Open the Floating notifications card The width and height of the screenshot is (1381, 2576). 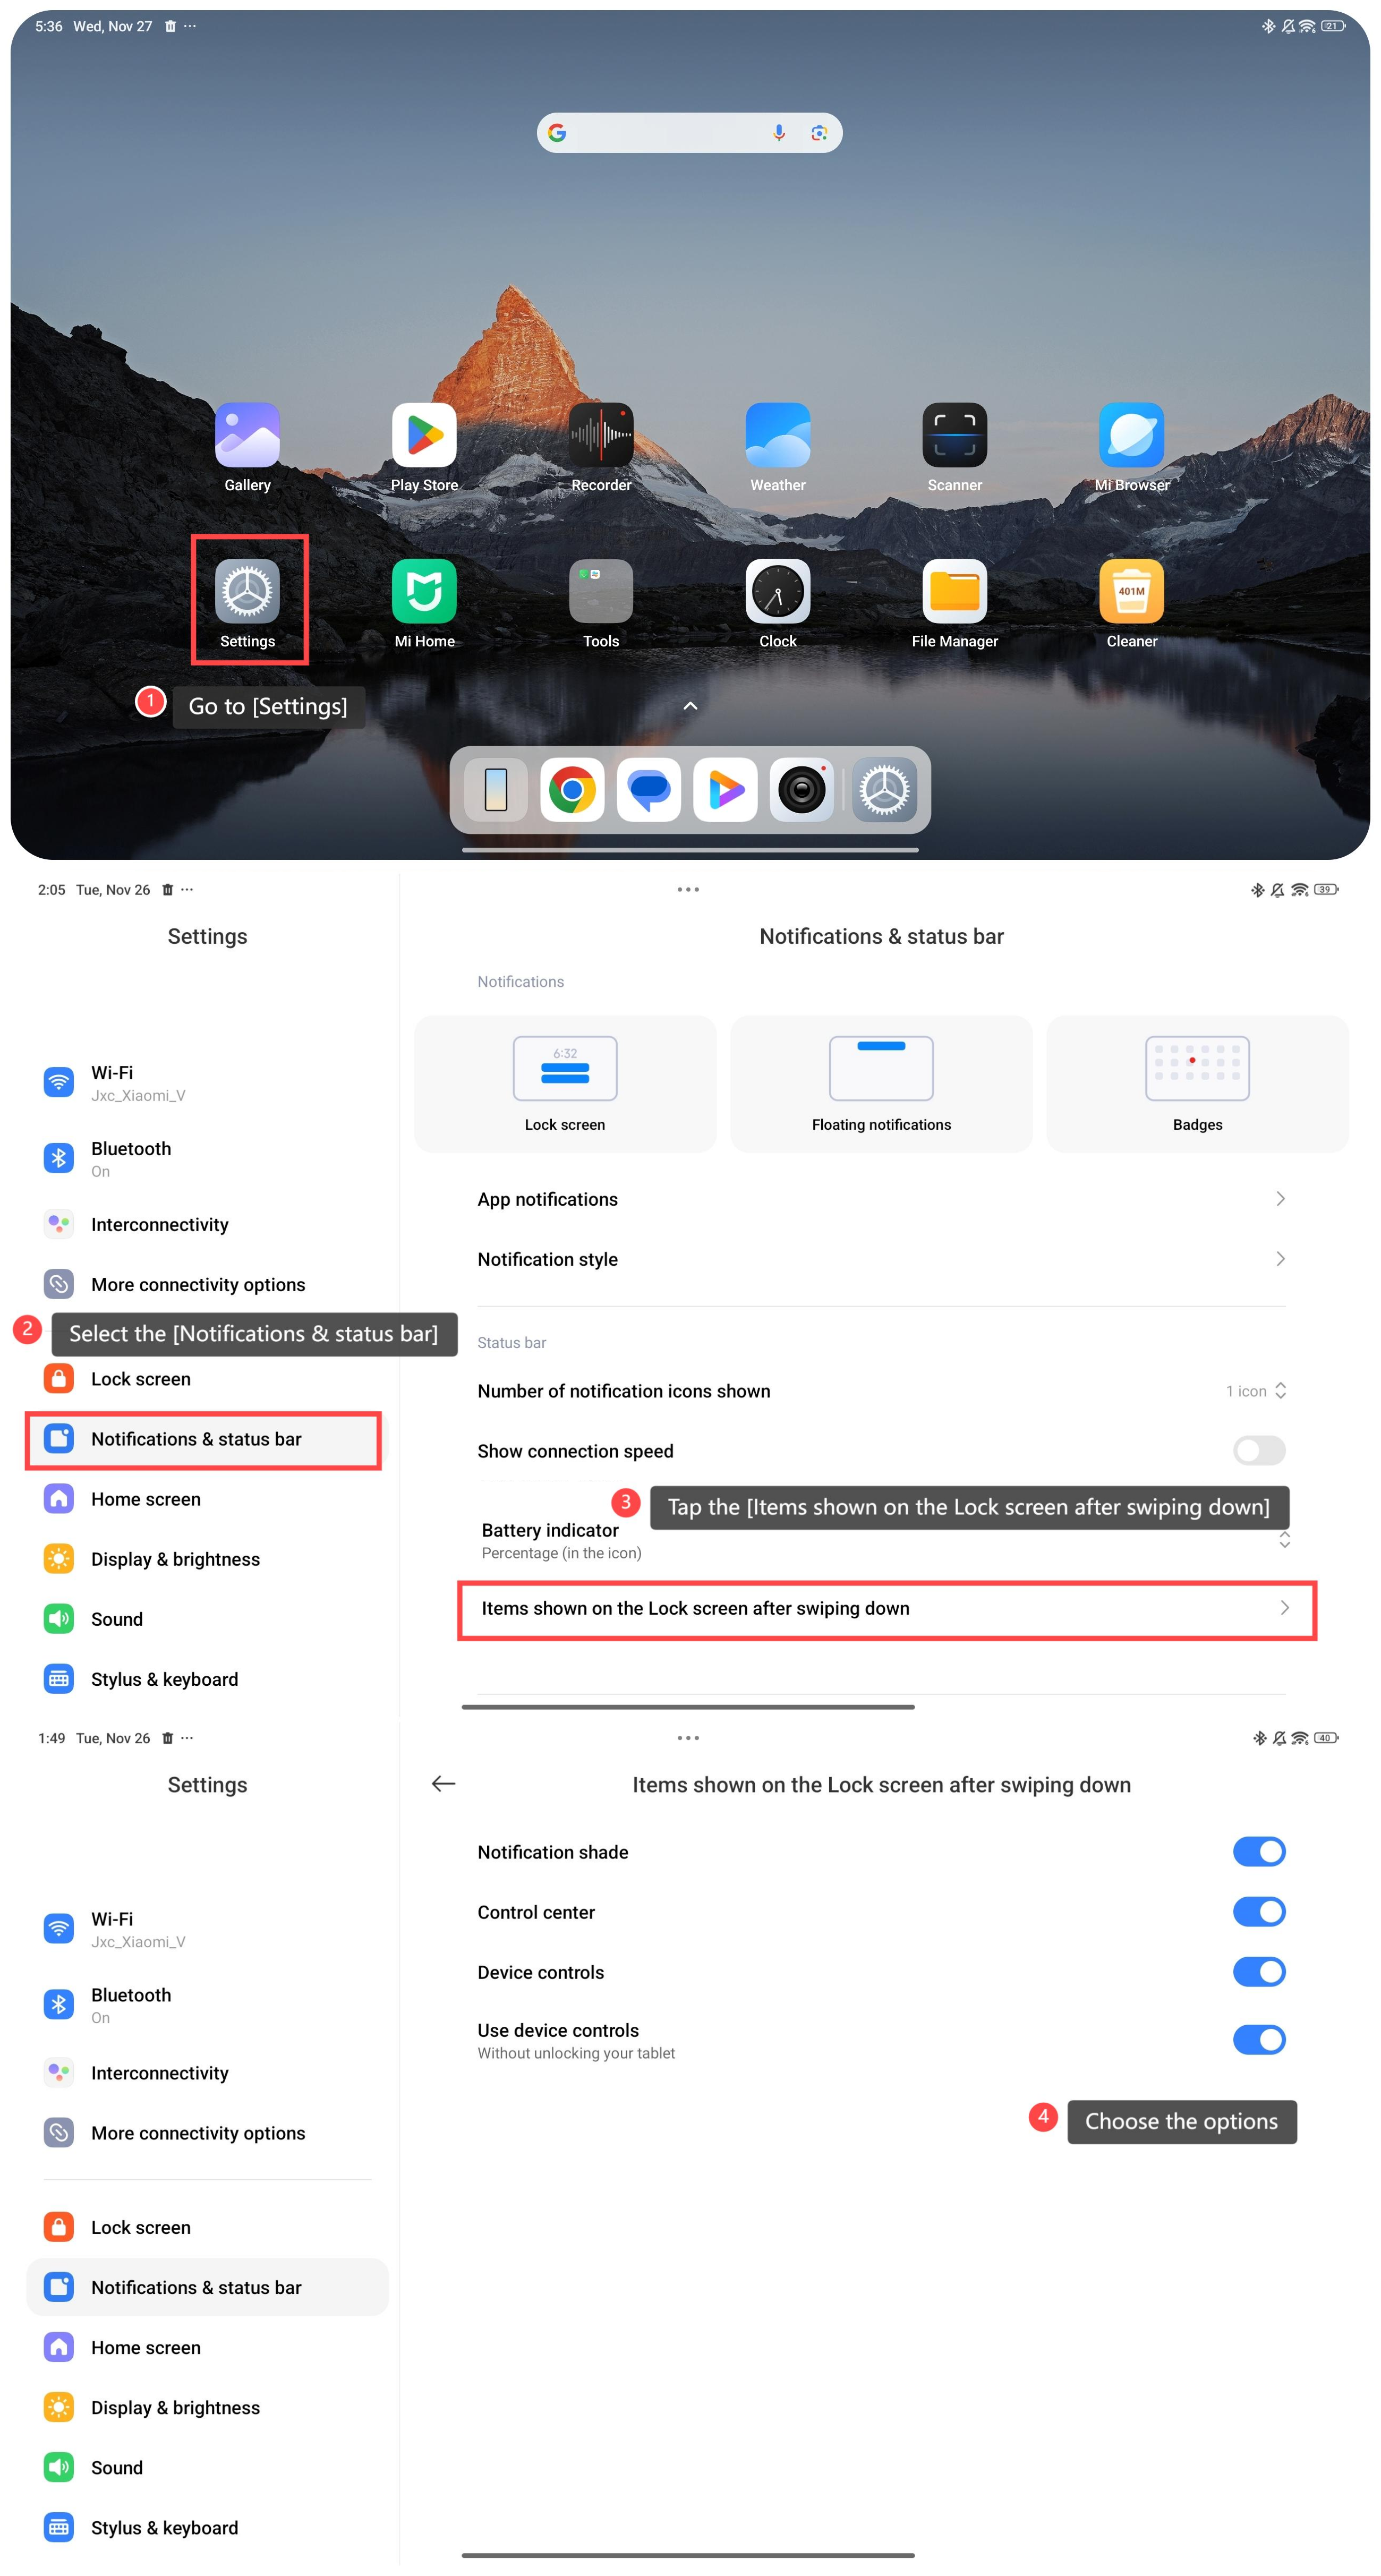pyautogui.click(x=880, y=1084)
